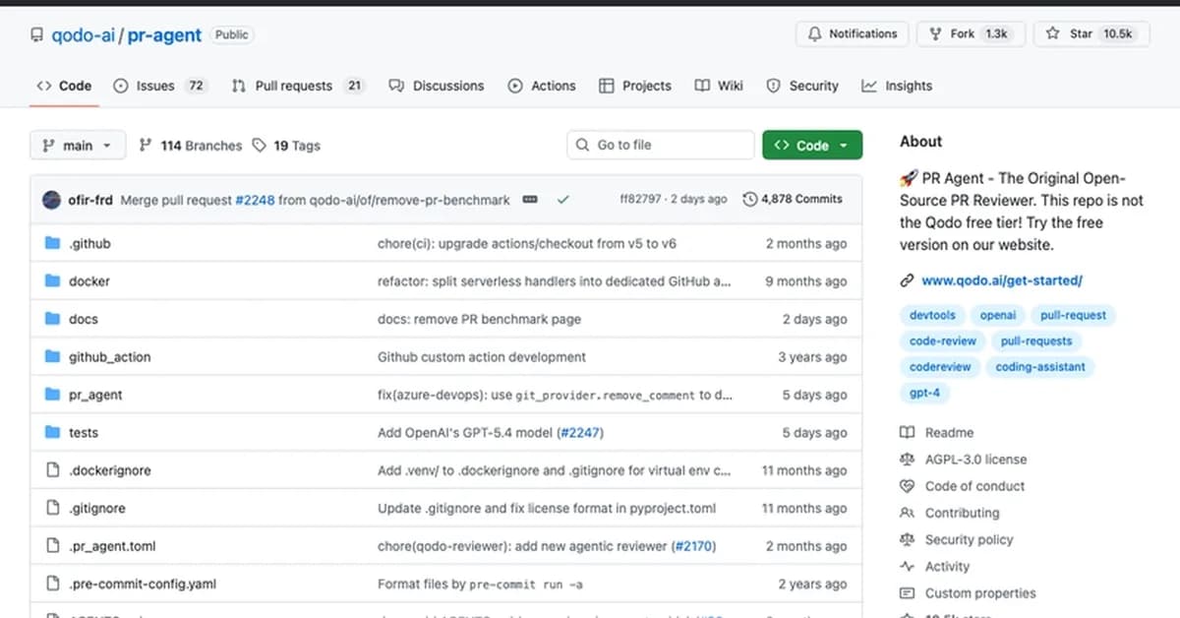Open the pr_agent folder icon
The width and height of the screenshot is (1180, 618).
coord(54,395)
